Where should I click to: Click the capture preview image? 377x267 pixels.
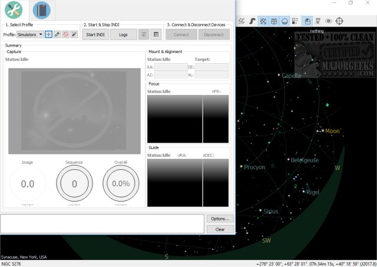(x=74, y=111)
